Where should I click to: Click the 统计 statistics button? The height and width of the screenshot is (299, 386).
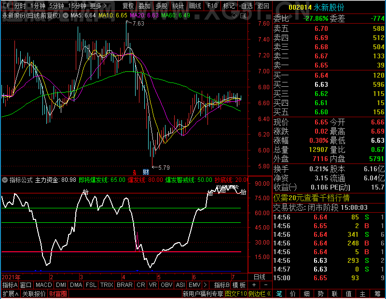click(178, 6)
